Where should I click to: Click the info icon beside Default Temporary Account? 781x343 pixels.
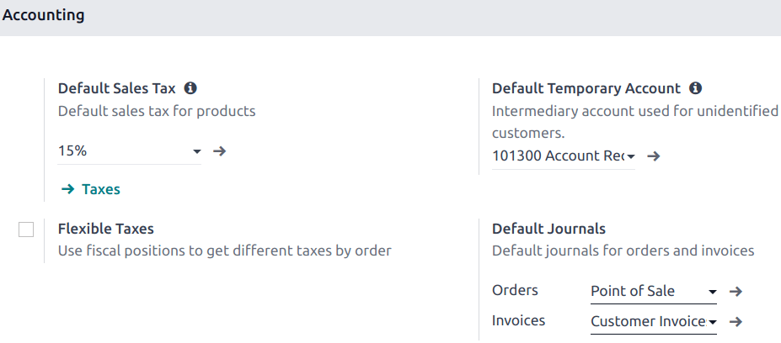[695, 88]
